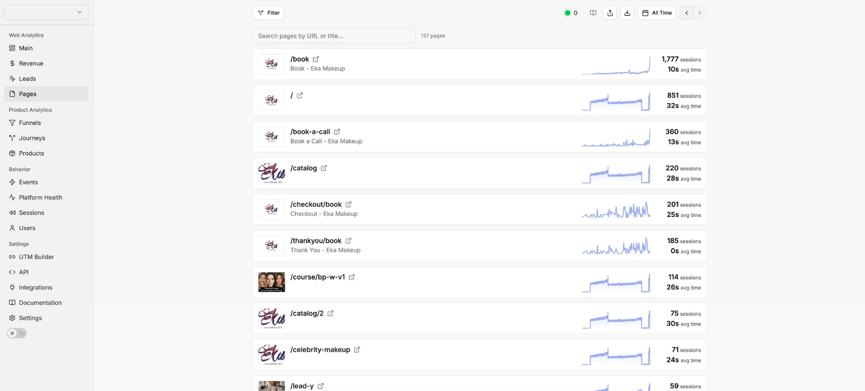Open the external link icon beside /catalog
Screen dimensions: 865x391
[323, 169]
